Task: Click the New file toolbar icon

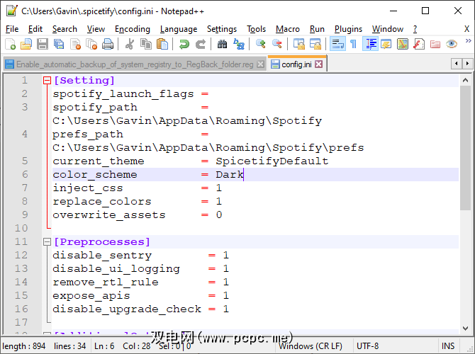Action: [10, 45]
